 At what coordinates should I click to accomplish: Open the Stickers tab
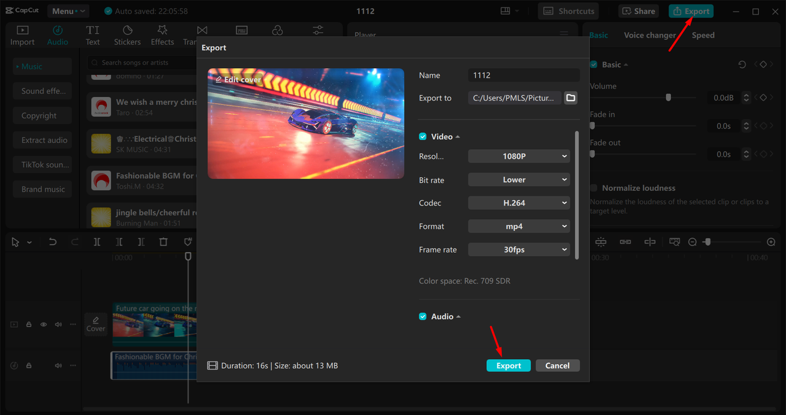(x=127, y=36)
